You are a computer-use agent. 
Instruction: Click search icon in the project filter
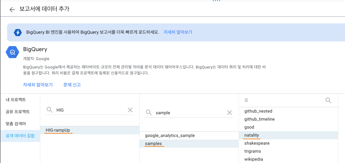50,110
